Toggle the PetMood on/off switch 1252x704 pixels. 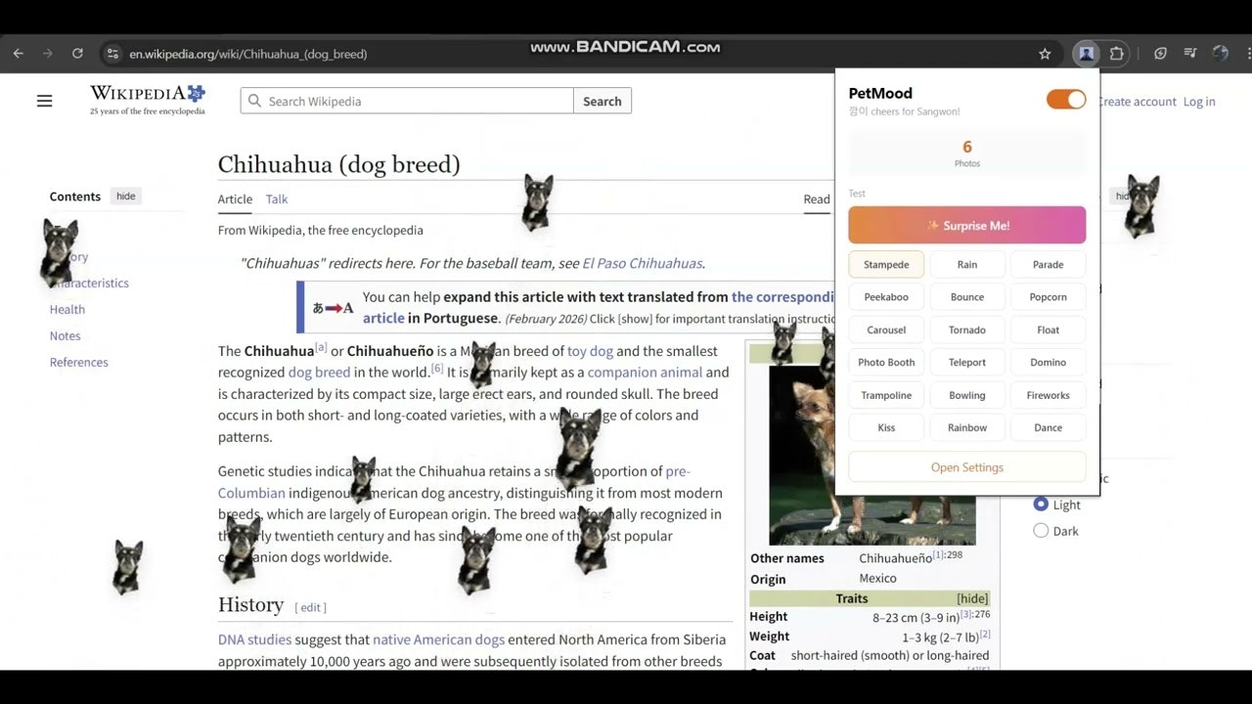(1066, 99)
